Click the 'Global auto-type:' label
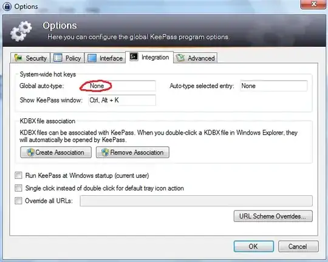Viewport: 328px width, 262px height. coord(42,86)
